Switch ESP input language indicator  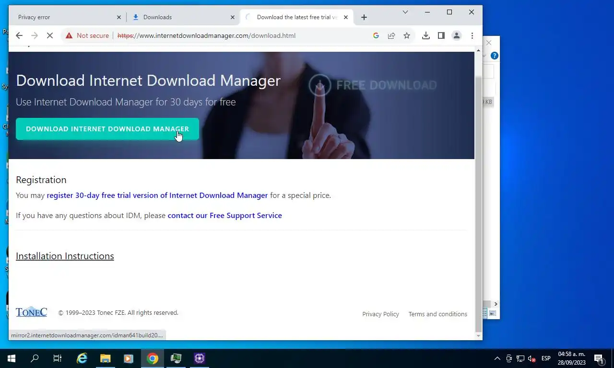click(546, 358)
